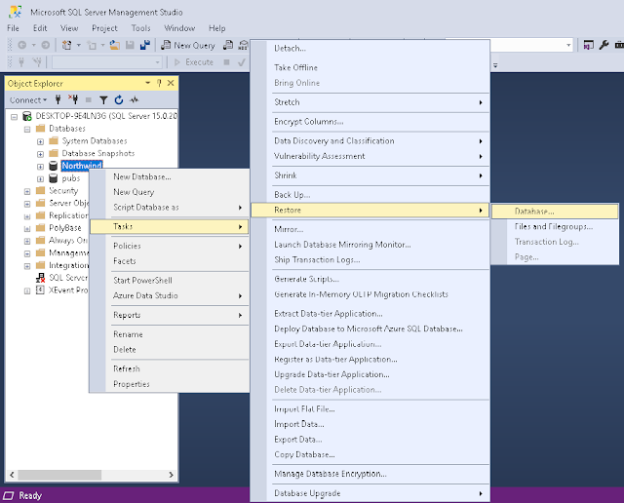Choose New Database... in context menu
624x503 pixels.
[x=170, y=176]
